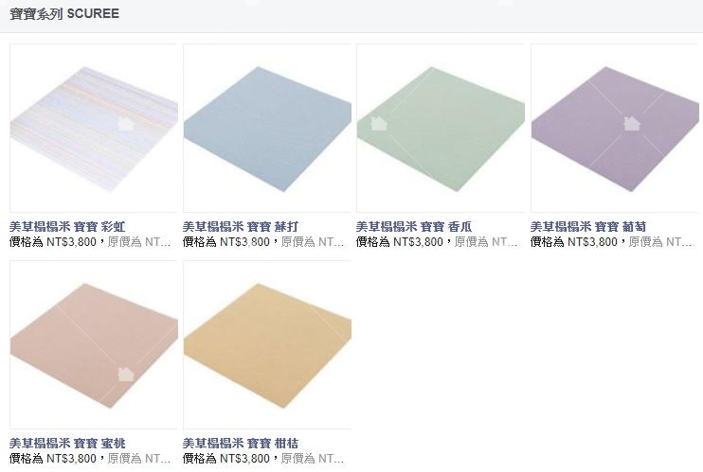This screenshot has width=703, height=472.
Task: Click the house watermark on rainbow tile
Action: pos(126,124)
